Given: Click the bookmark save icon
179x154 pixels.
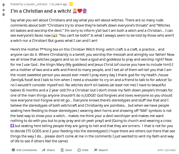Looking at the screenshot, I should [x=62, y=150].
